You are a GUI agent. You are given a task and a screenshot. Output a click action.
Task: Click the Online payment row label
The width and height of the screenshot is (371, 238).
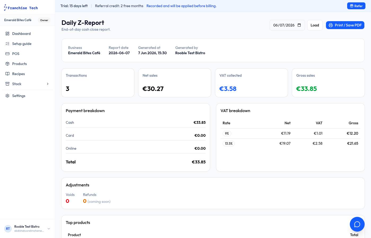point(71,148)
